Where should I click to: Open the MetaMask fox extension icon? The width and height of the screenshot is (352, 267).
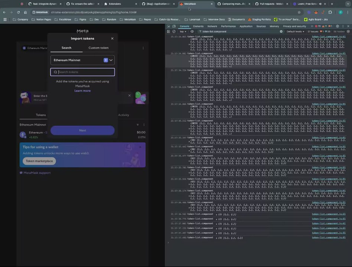click(x=316, y=12)
